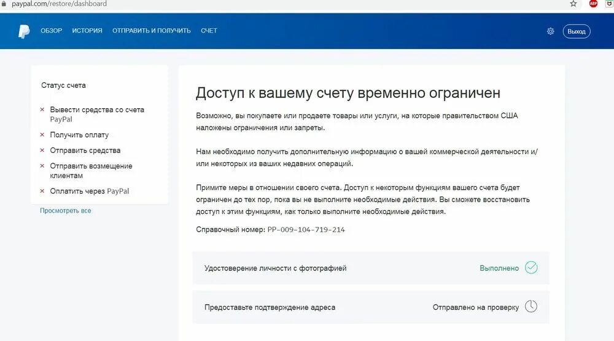
Task: Click the reference number PP-009-104-719-214
Action: pos(306,230)
